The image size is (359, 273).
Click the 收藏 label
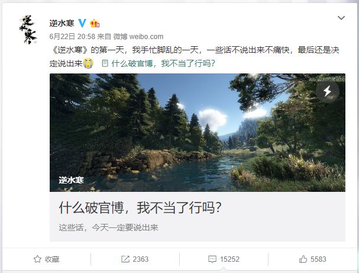tap(52, 259)
